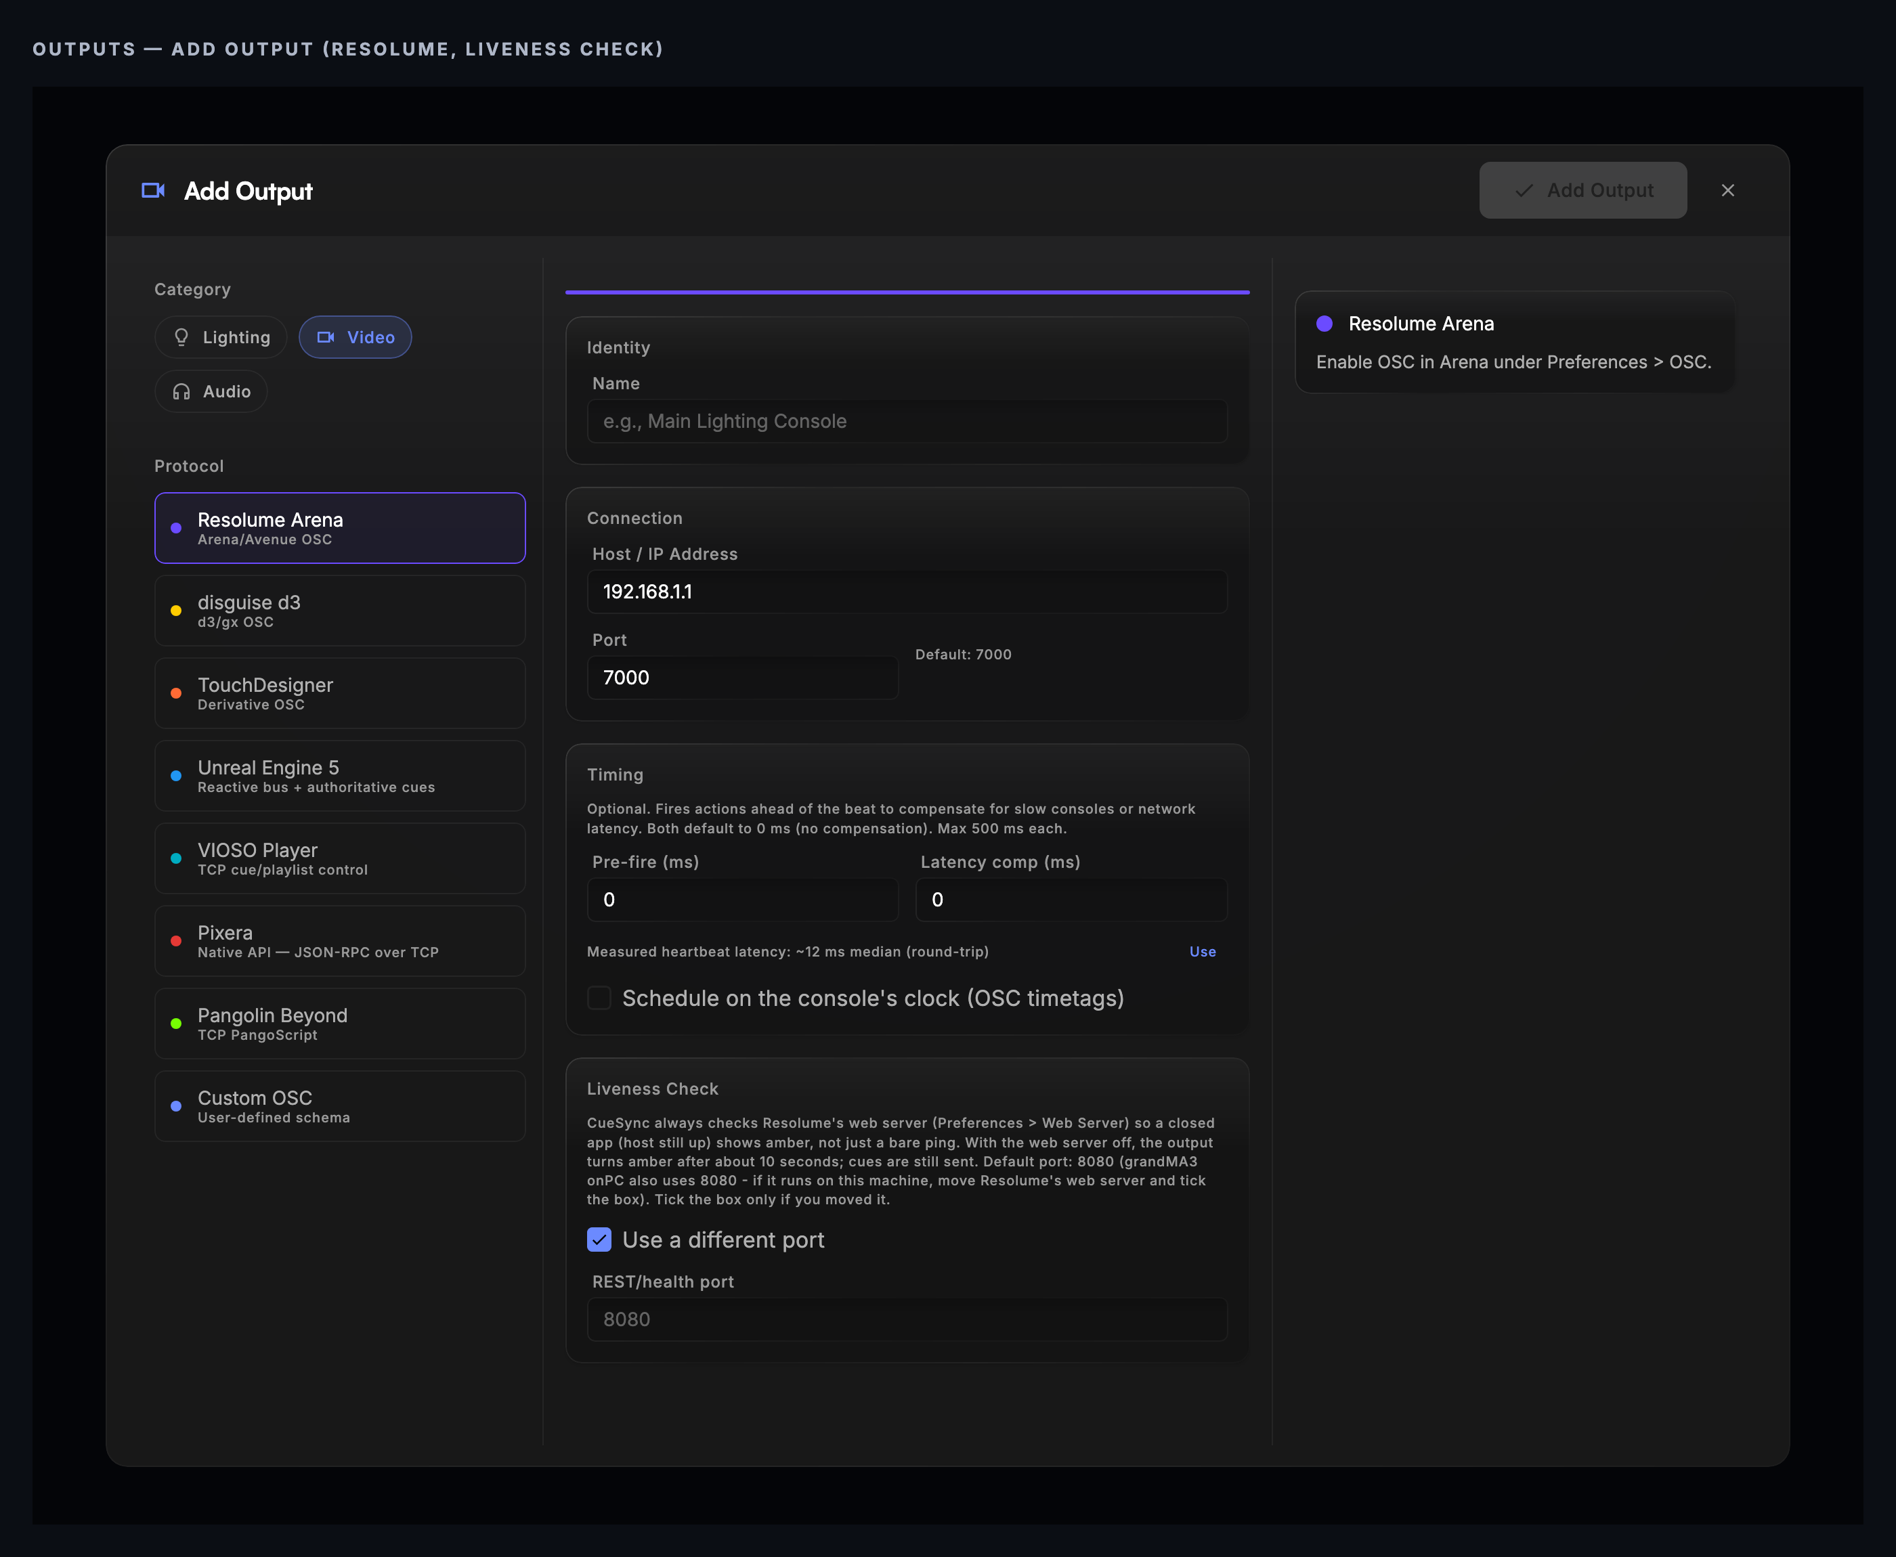The image size is (1896, 1557).
Task: Click Use to apply measured heartbeat latency
Action: pos(1203,952)
